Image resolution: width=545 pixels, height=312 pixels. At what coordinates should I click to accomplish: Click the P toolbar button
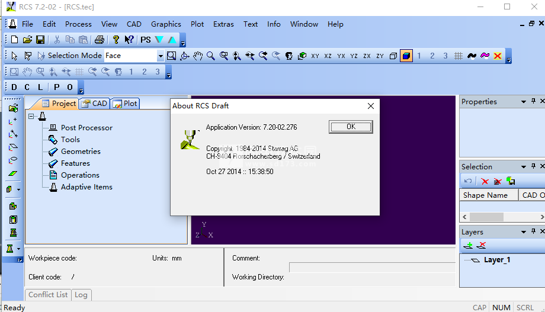click(x=57, y=87)
